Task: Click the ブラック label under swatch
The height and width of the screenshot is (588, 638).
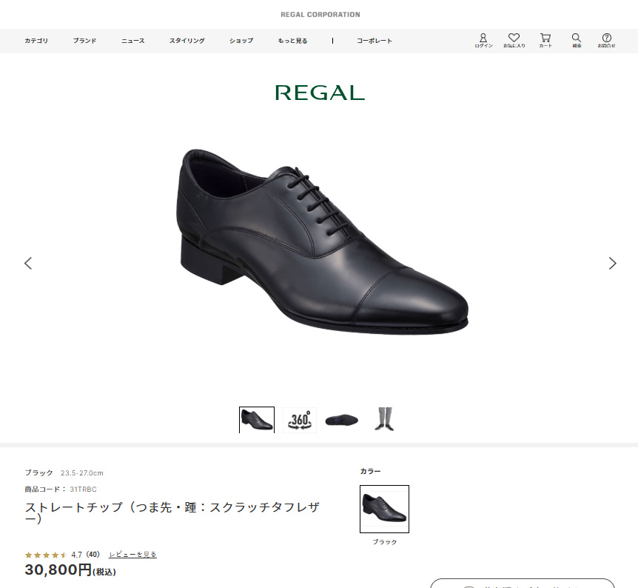Action: coord(385,542)
